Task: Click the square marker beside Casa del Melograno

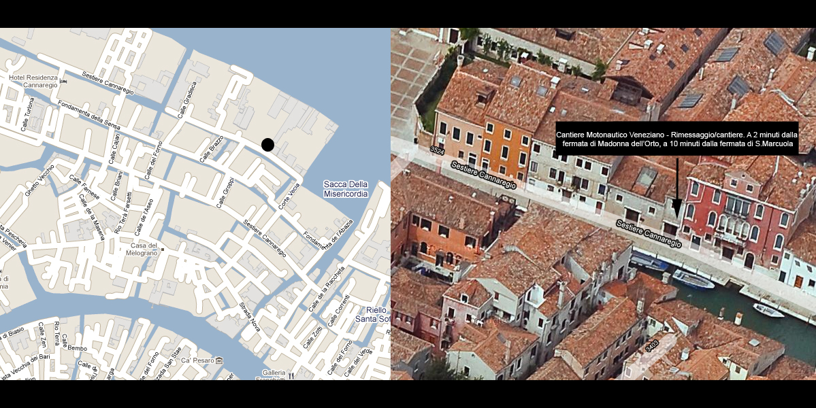Action: point(163,250)
